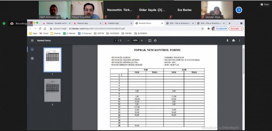Go back in browser history
The image size is (272, 131).
click(30, 29)
